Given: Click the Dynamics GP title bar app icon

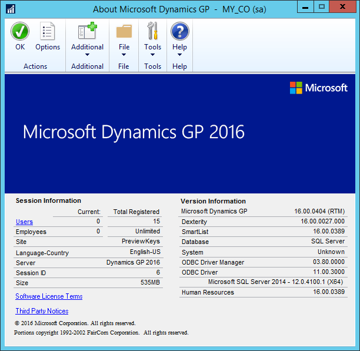Looking at the screenshot, I should [11, 9].
